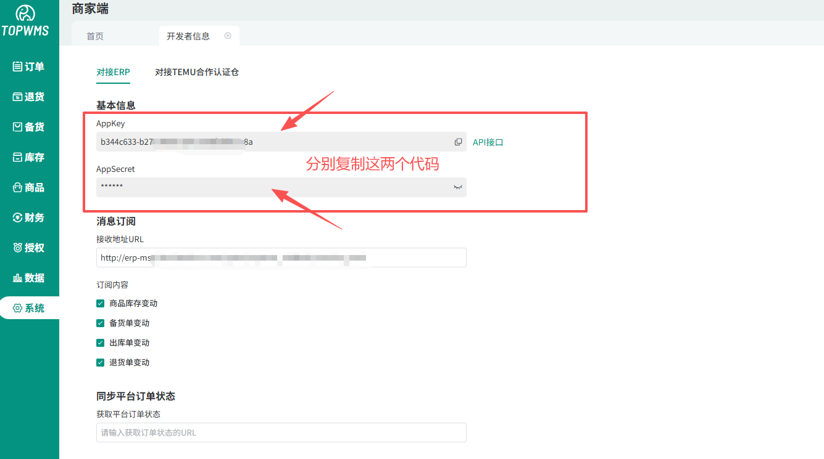View the 数据 section
This screenshot has width=824, height=459.
[29, 277]
